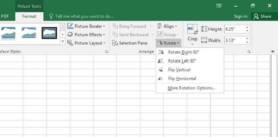Open More Rotation Options

(x=190, y=88)
